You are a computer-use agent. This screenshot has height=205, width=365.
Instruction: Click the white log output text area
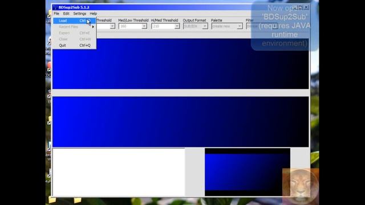point(119,172)
